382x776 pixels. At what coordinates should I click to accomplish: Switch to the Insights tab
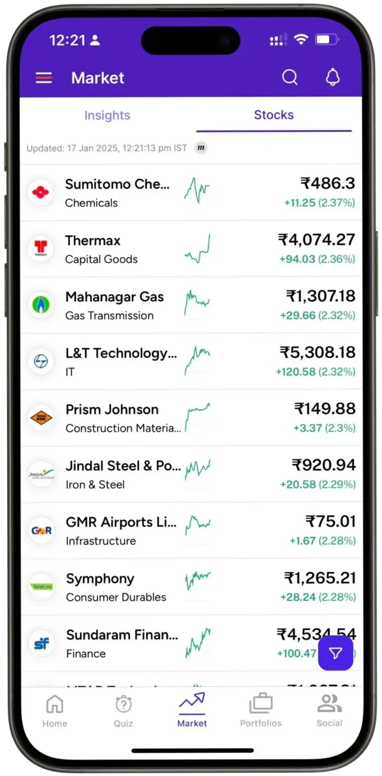(107, 115)
